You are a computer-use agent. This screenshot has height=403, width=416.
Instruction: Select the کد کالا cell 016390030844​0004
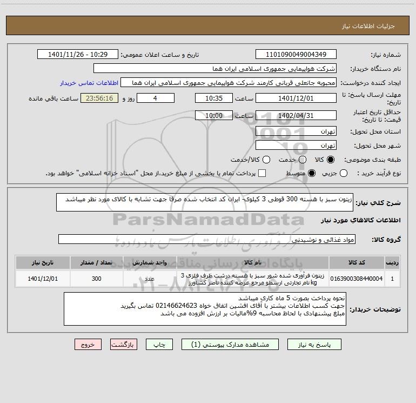[357, 279]
